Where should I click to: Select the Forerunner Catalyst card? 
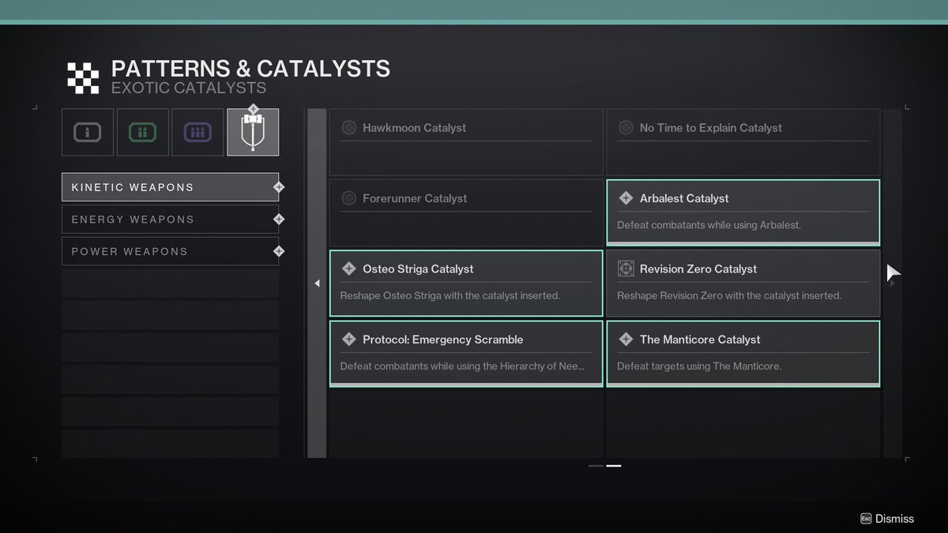(466, 212)
